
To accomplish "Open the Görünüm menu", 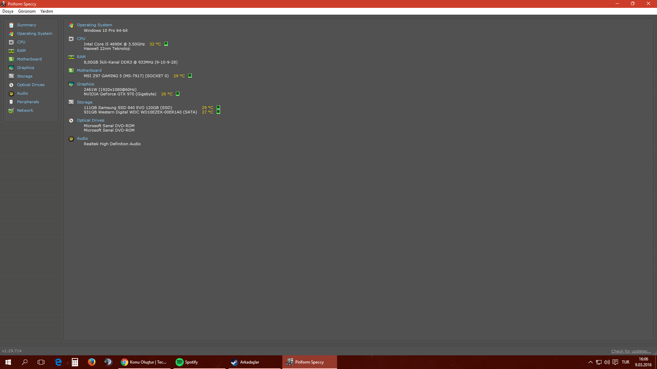I will point(27,11).
